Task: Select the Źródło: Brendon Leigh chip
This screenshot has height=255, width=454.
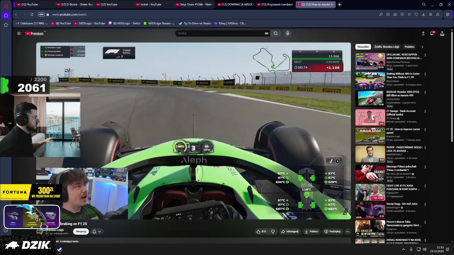Action: tap(387, 47)
